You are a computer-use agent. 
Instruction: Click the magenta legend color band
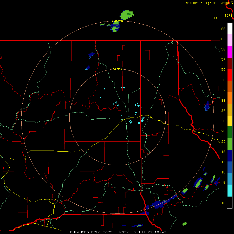click(230, 52)
